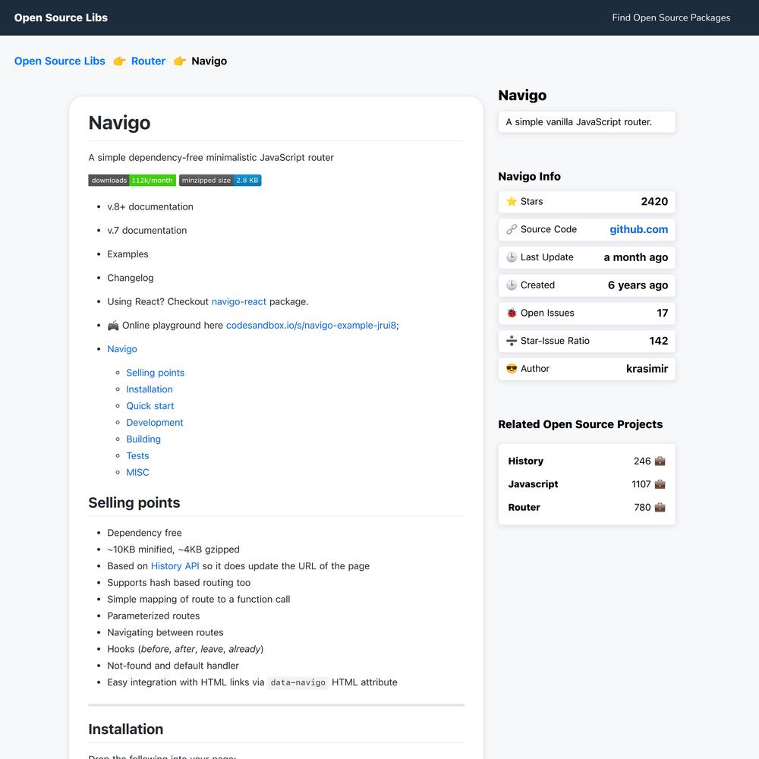Click the Router project count 780

pos(642,507)
